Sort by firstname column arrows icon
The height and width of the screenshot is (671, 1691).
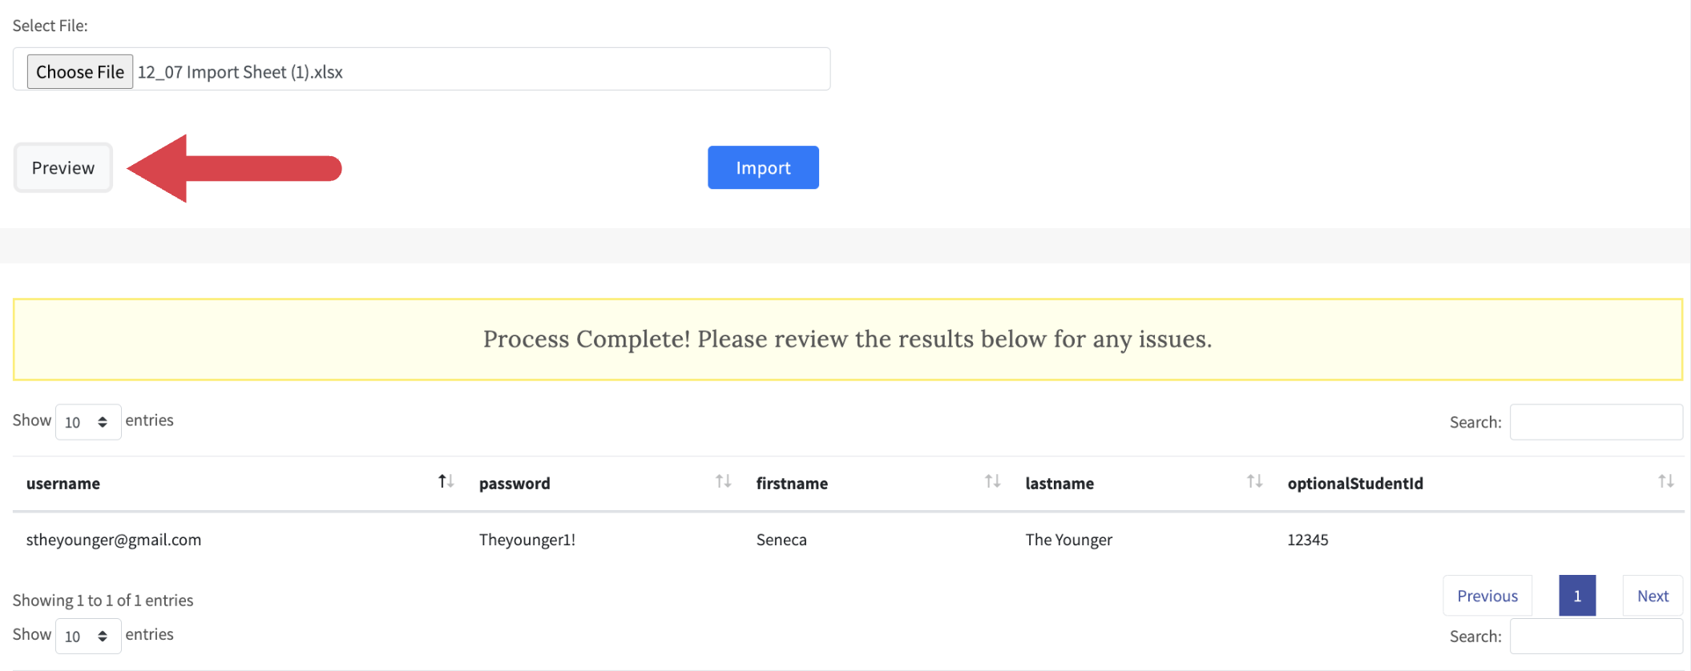pyautogui.click(x=992, y=482)
